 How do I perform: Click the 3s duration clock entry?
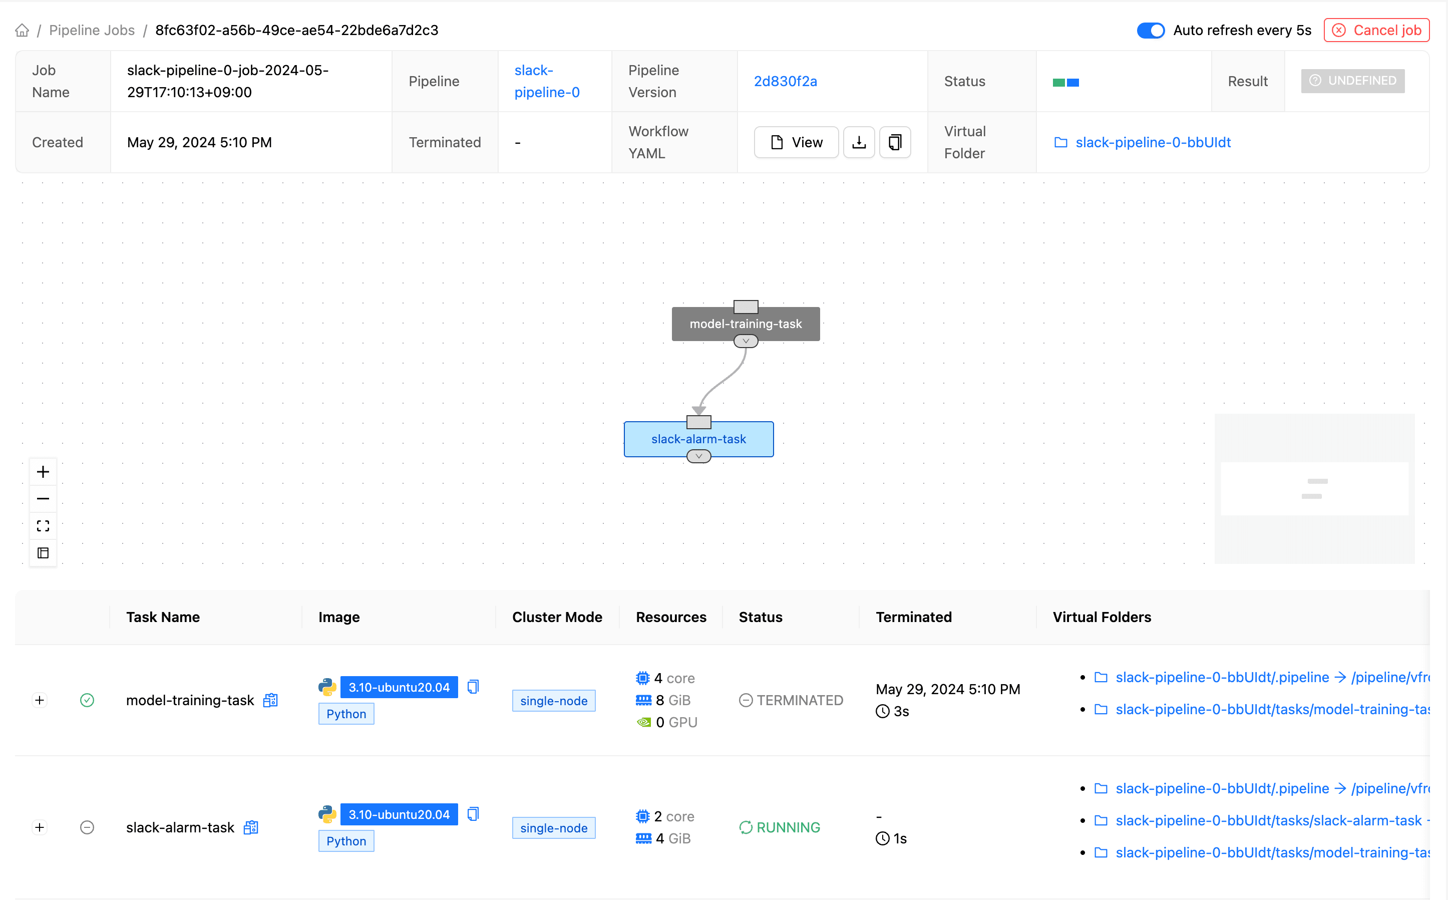click(x=892, y=711)
